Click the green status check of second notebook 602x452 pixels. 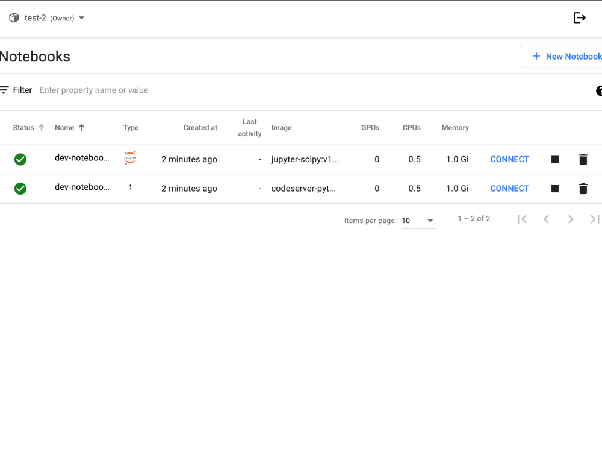pyautogui.click(x=20, y=188)
